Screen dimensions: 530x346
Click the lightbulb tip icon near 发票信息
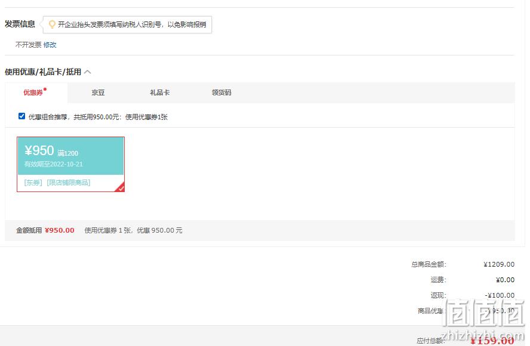point(52,24)
